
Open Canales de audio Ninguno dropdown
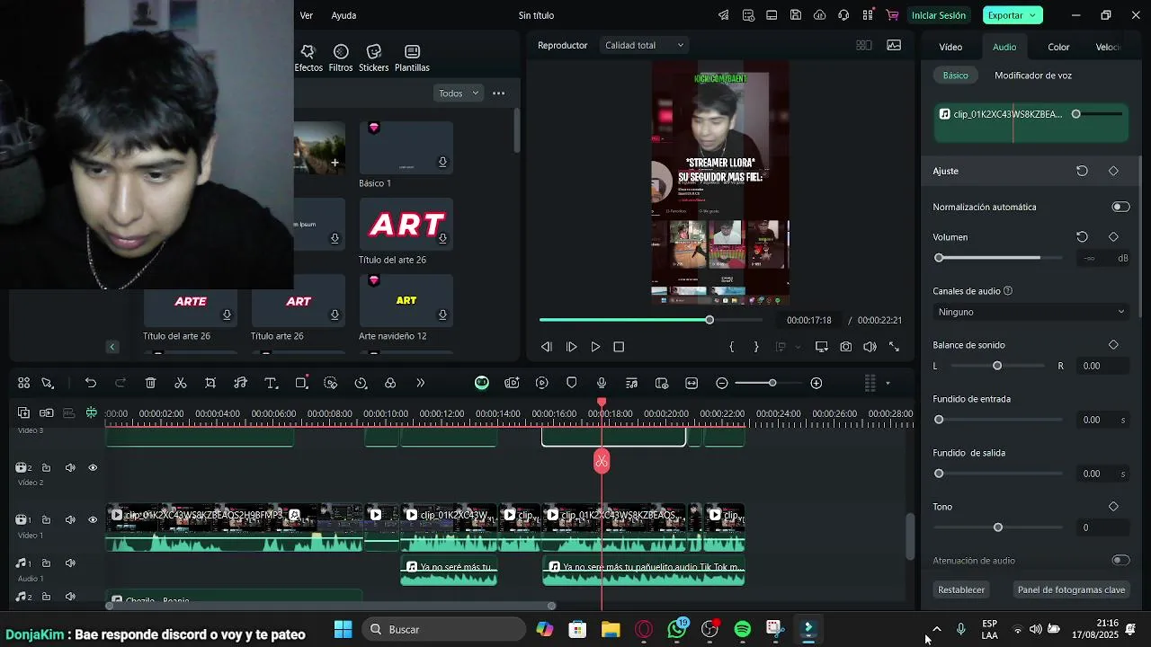[x=1031, y=312]
